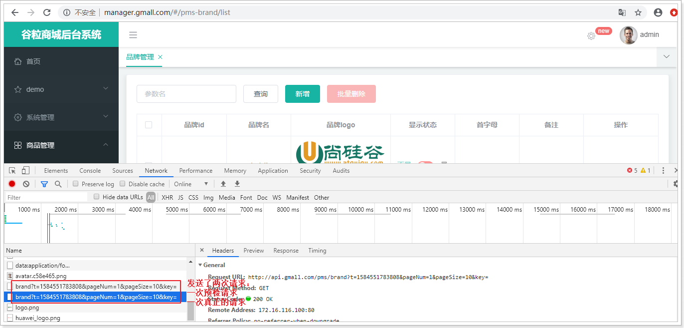Go back in browser history
Viewport: 684px width, 328px height.
pyautogui.click(x=15, y=12)
